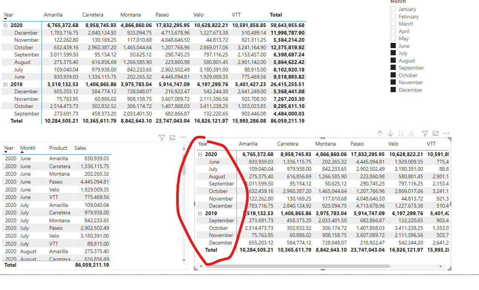This screenshot has width=479, height=290.
Task: Click Month header in sales table
Action: click(x=28, y=148)
